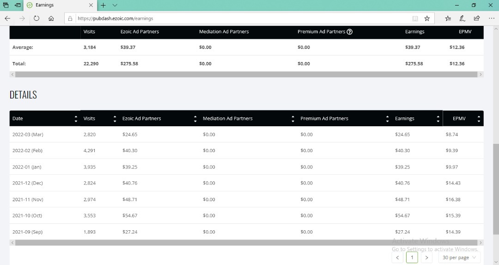Click Premium Ad Partners help question icon
This screenshot has height=265, width=499.
pos(349,31)
